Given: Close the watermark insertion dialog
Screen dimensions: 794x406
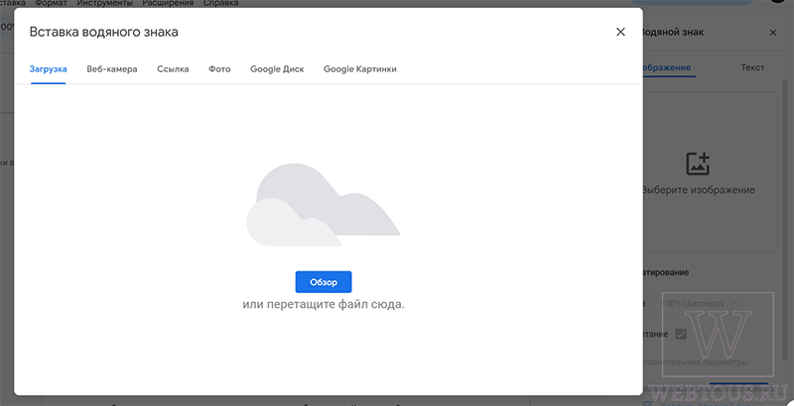Looking at the screenshot, I should (x=620, y=32).
